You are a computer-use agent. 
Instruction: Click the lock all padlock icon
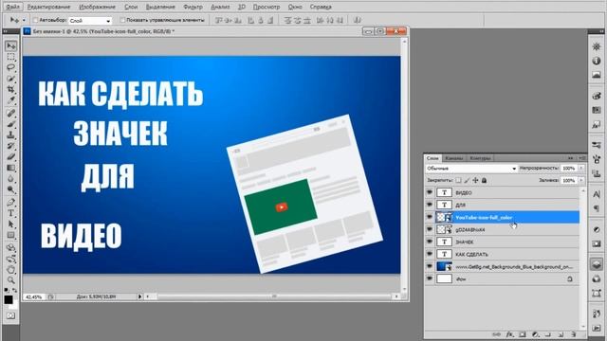(485, 180)
